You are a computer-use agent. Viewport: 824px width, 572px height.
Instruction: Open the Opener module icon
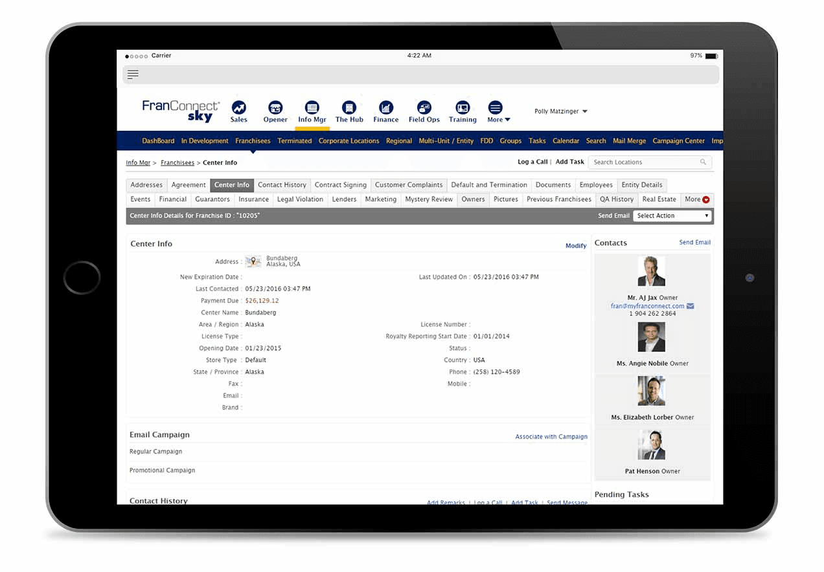point(275,108)
